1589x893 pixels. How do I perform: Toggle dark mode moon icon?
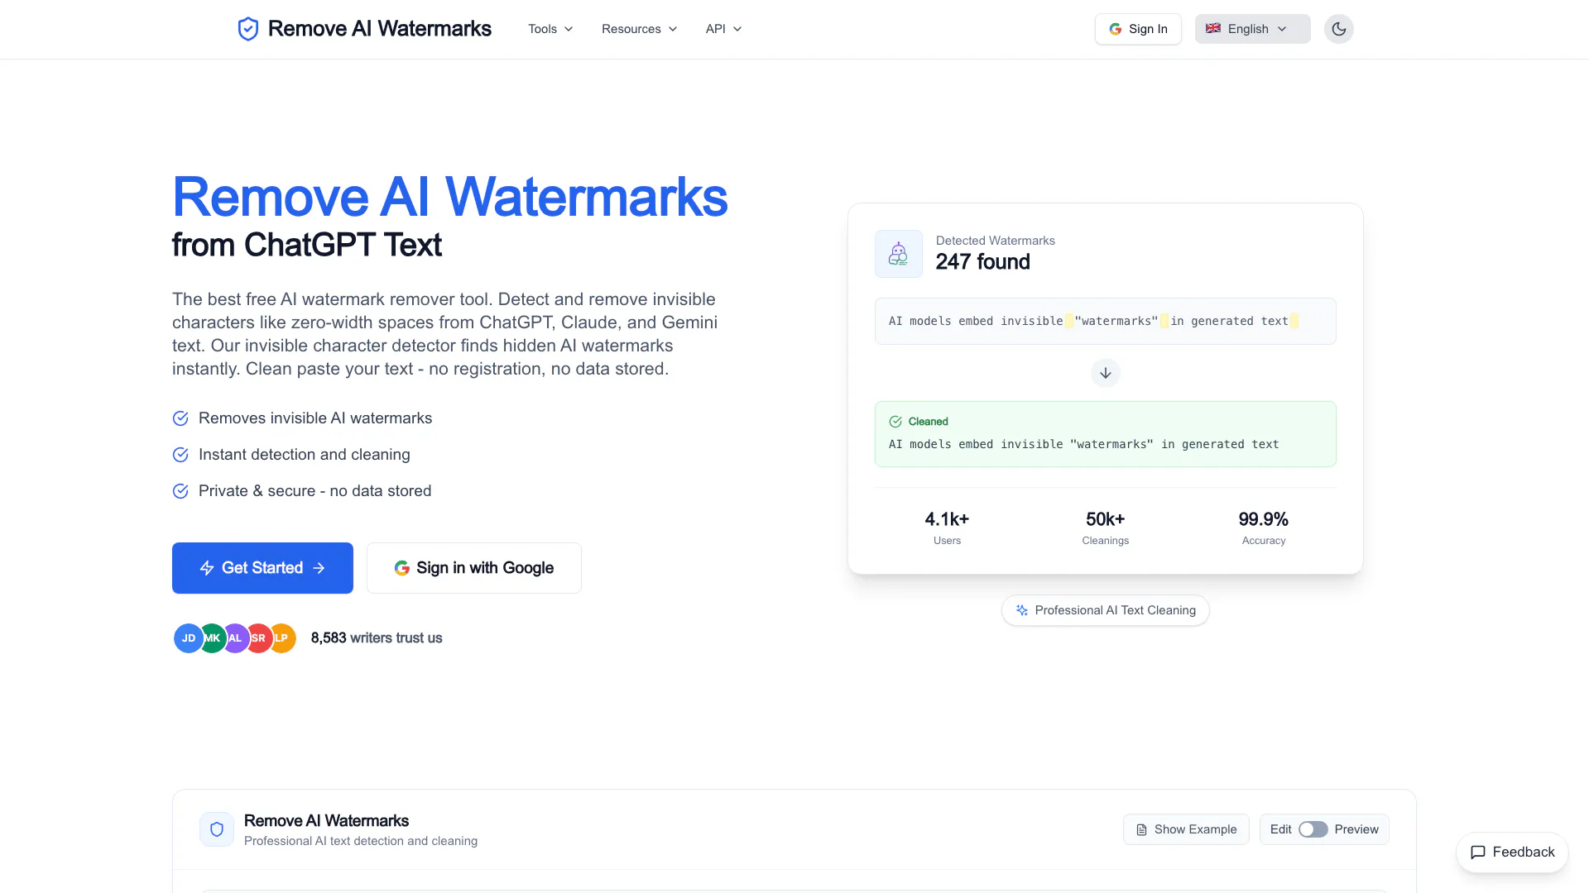pyautogui.click(x=1338, y=29)
